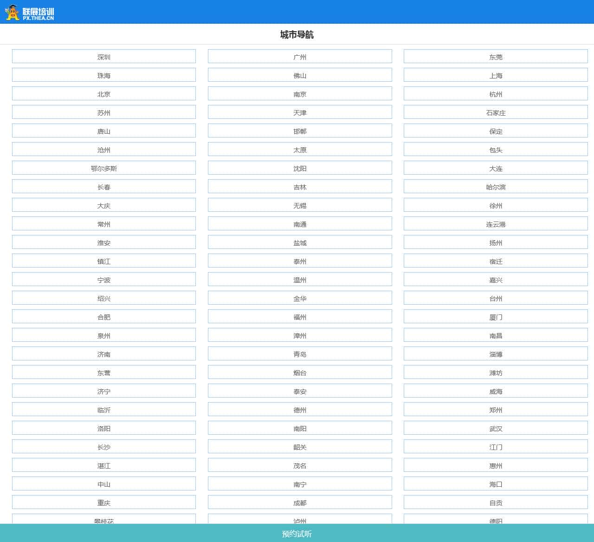Select the 青岛 city link

tap(300, 354)
